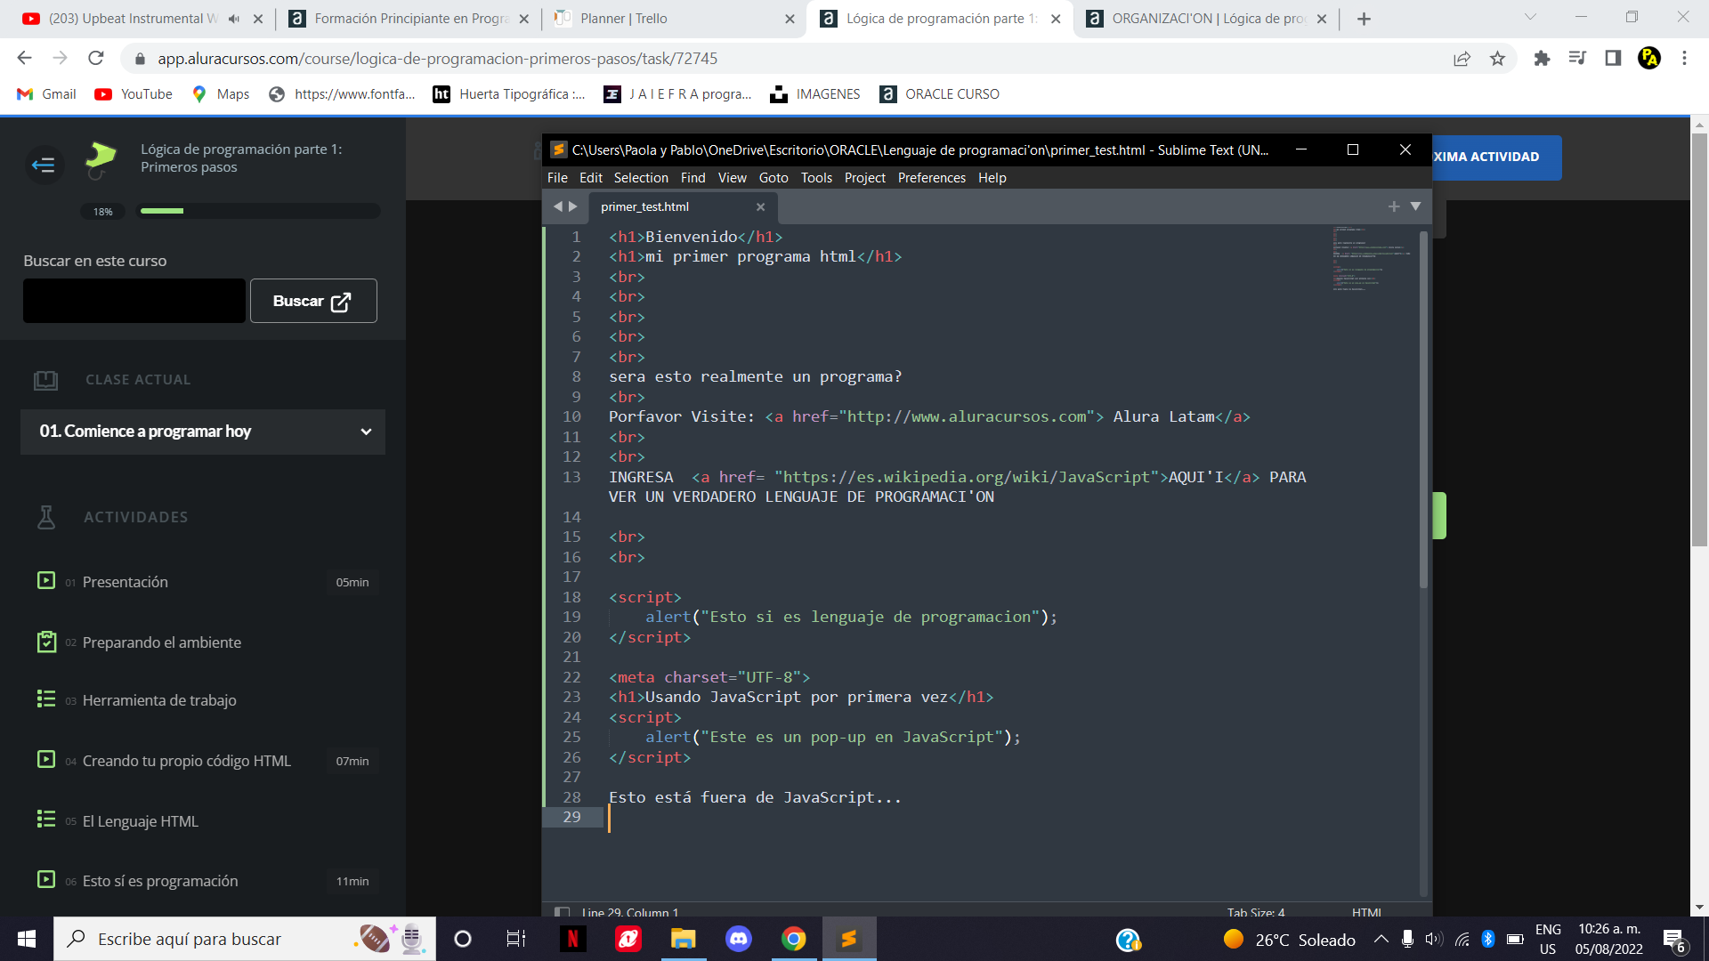Open volume control in system tray
The height and width of the screenshot is (961, 1709).
pos(1434,939)
